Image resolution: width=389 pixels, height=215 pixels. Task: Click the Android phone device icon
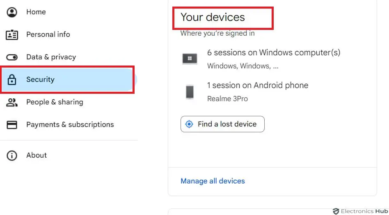190,92
